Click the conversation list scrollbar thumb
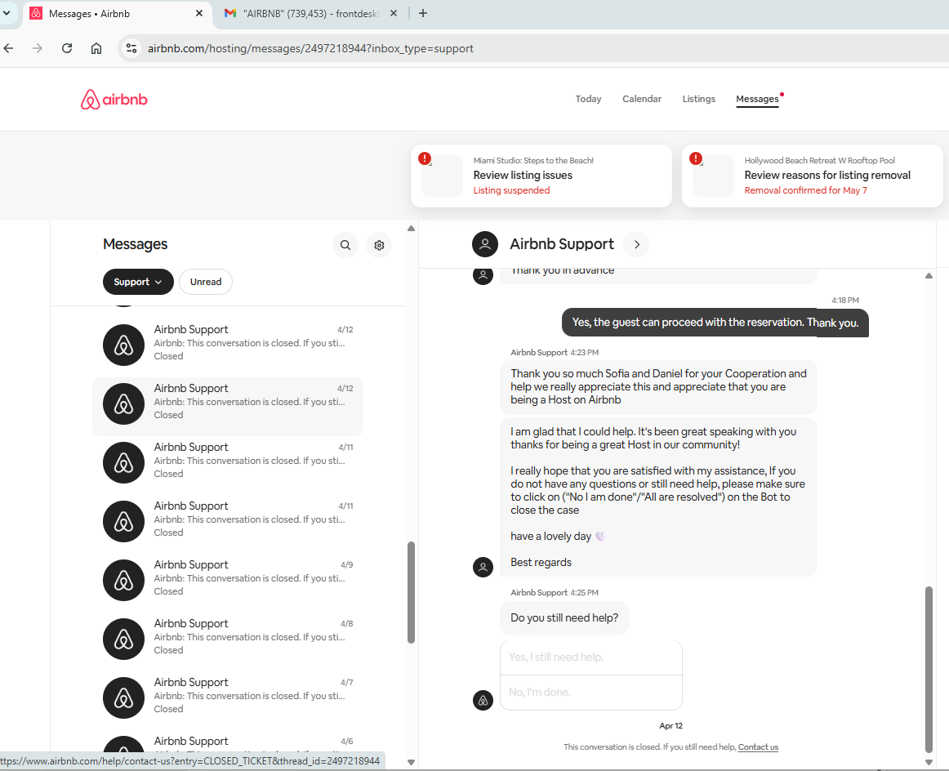The image size is (949, 771). (411, 592)
